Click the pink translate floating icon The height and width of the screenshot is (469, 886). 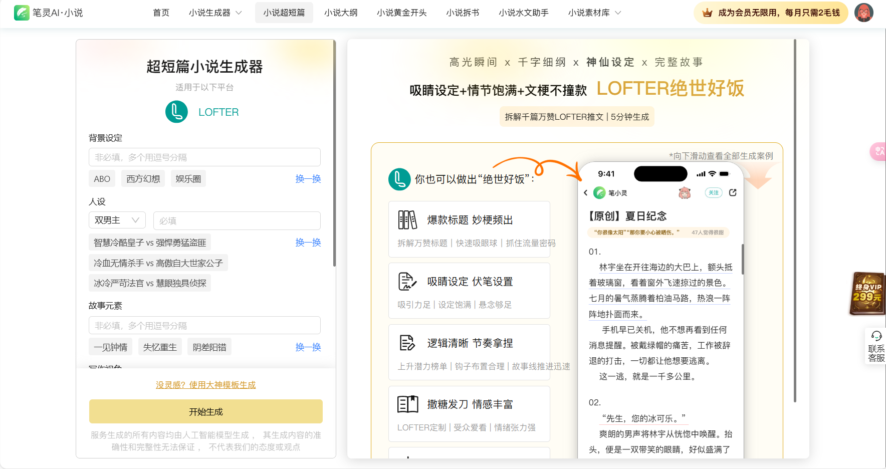point(878,151)
